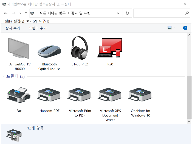The image size is (192, 144).
Task: Click the 'Microsoft Print to PDF' label text
Action: coord(80,113)
